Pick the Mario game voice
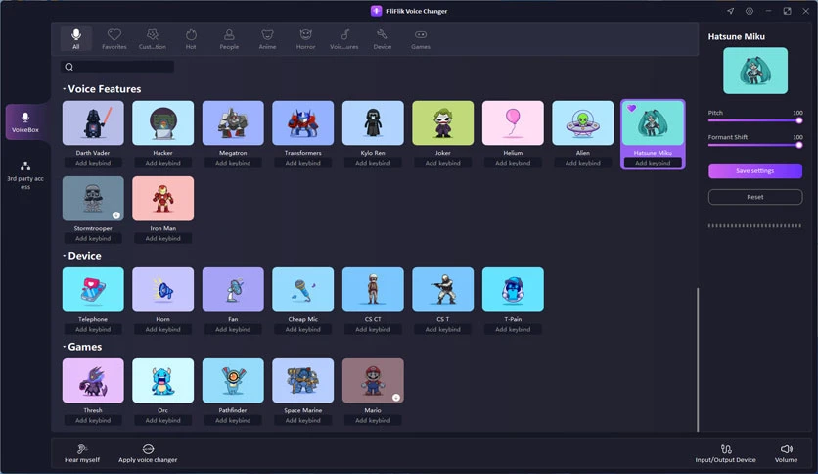 [x=373, y=381]
